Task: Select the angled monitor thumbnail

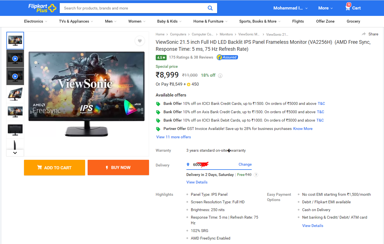Action: [15, 94]
